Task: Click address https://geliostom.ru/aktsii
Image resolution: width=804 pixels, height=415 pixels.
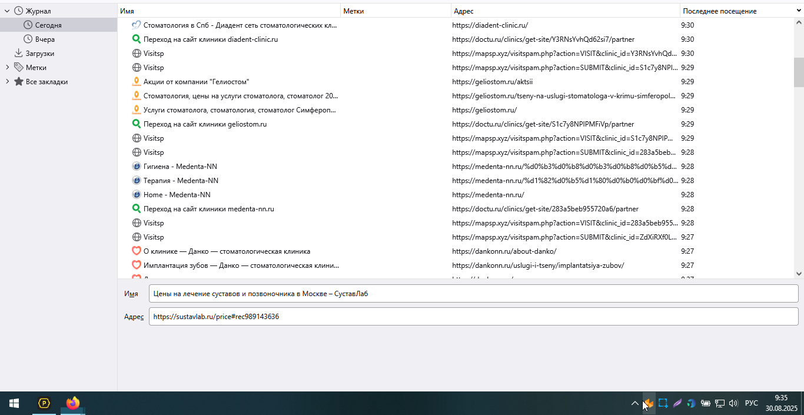Action: click(x=493, y=81)
